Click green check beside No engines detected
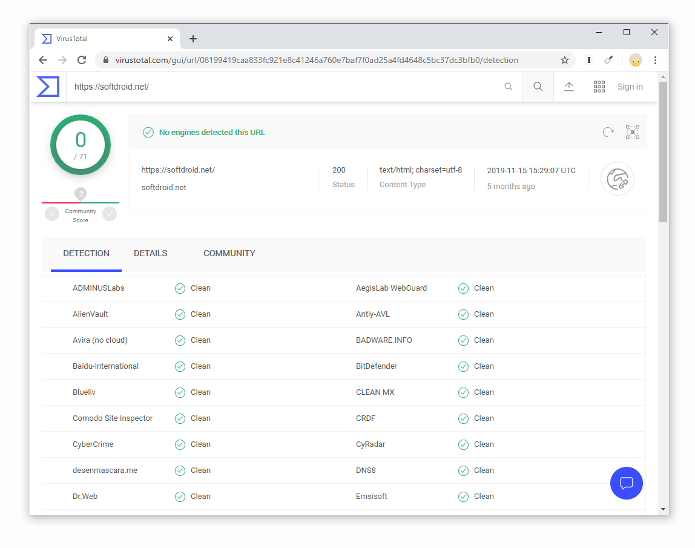Screen dimensions: 695x548 (x=148, y=133)
